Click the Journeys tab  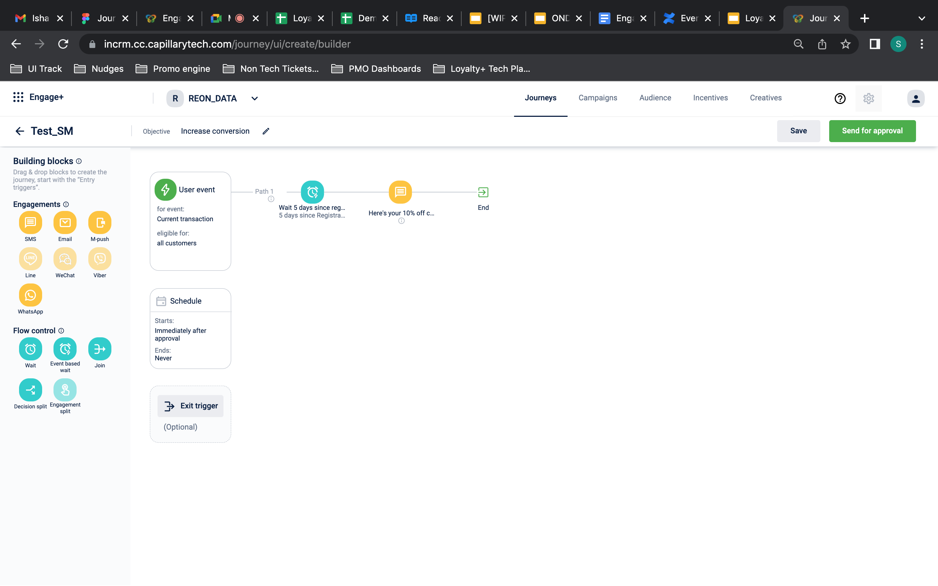click(540, 98)
